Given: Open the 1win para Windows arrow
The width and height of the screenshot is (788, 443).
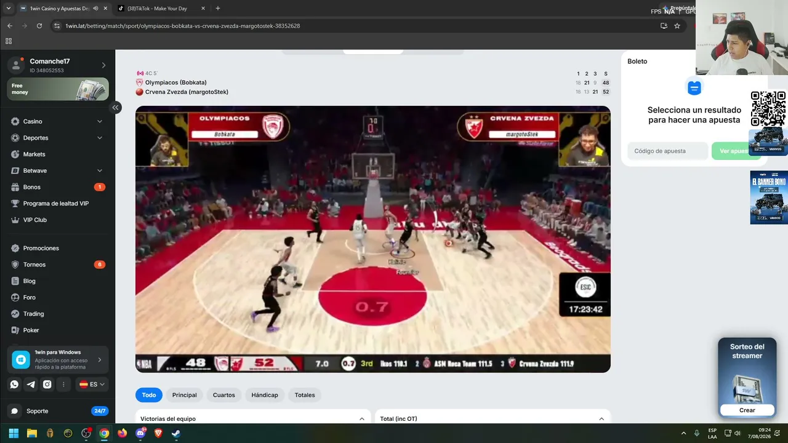Looking at the screenshot, I should (x=100, y=360).
